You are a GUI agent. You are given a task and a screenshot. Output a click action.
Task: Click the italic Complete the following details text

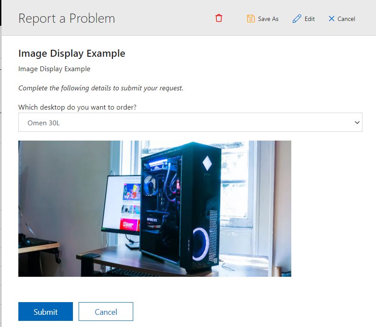101,88
